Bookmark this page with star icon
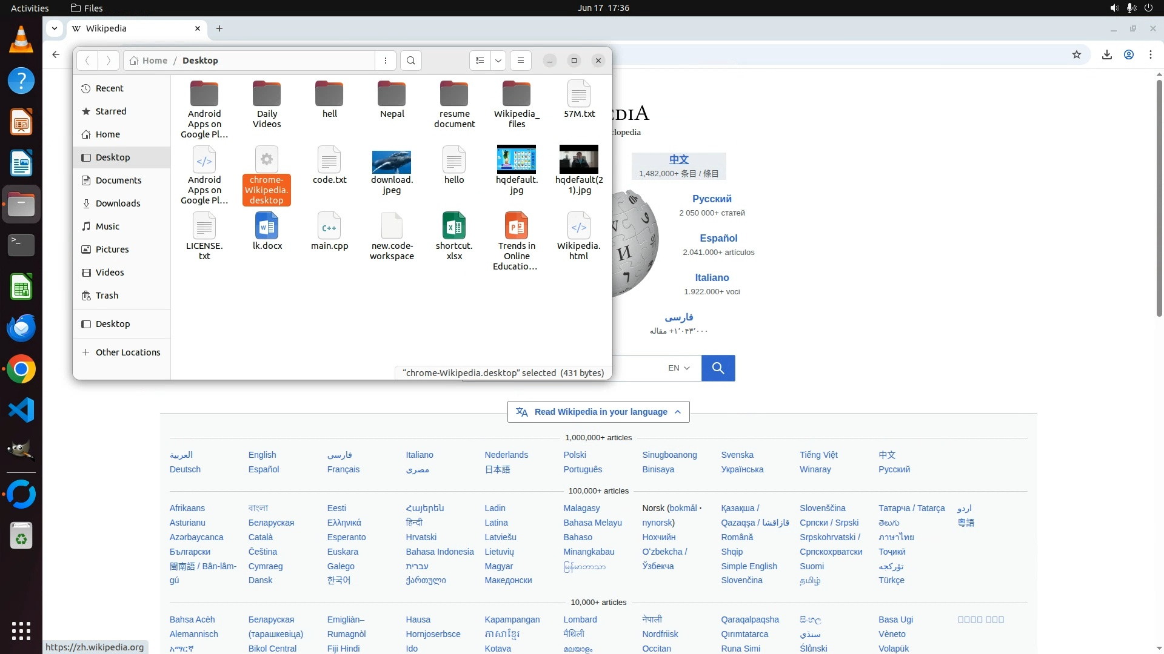 click(x=1077, y=54)
